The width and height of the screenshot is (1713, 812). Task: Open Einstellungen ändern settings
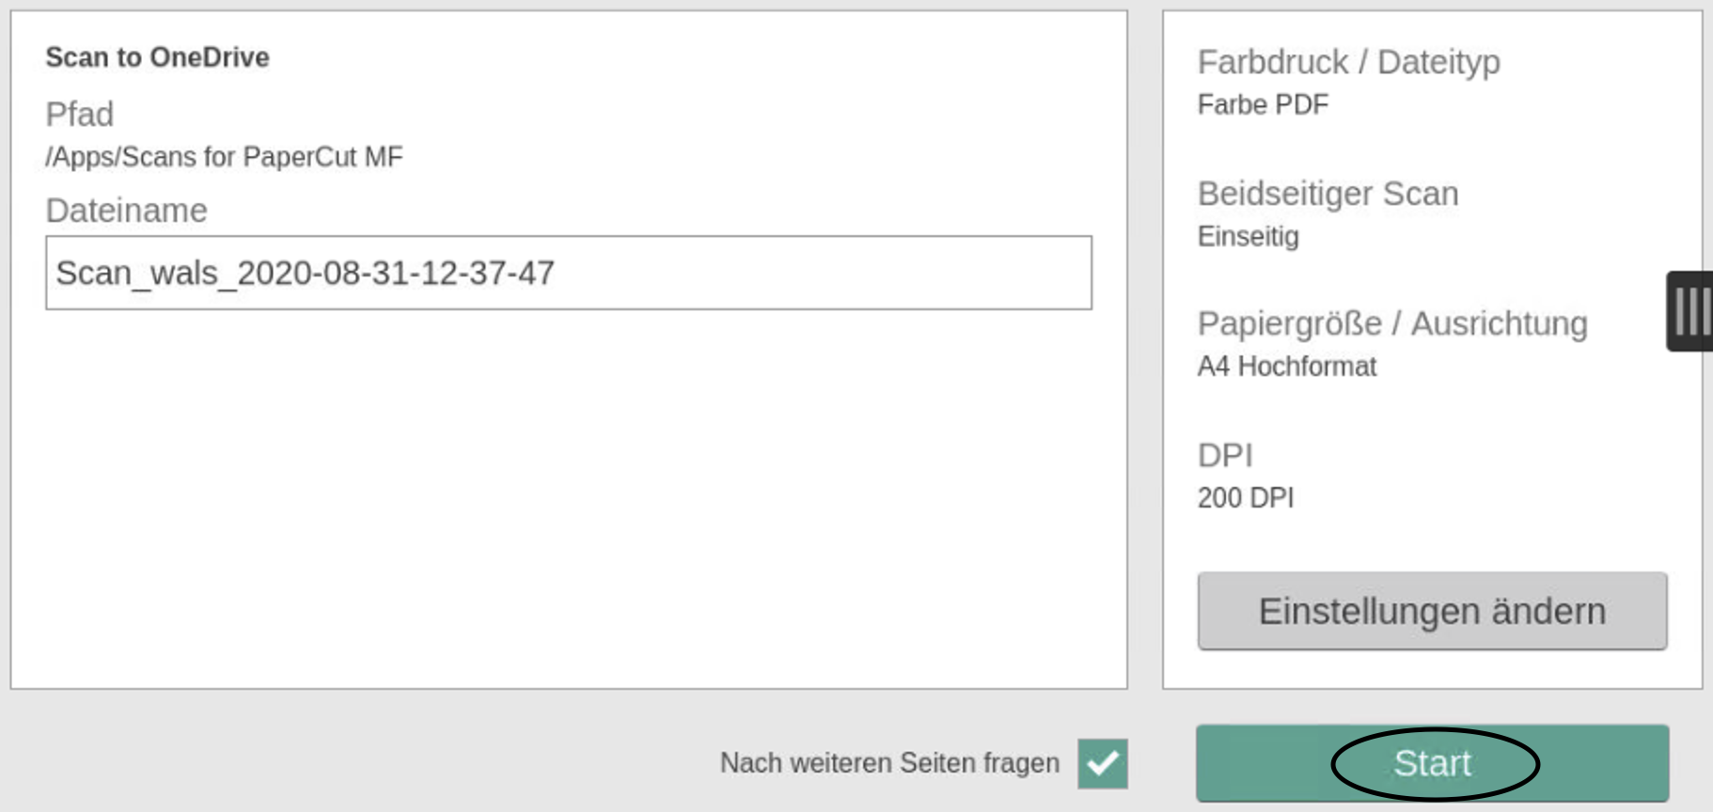tap(1432, 611)
